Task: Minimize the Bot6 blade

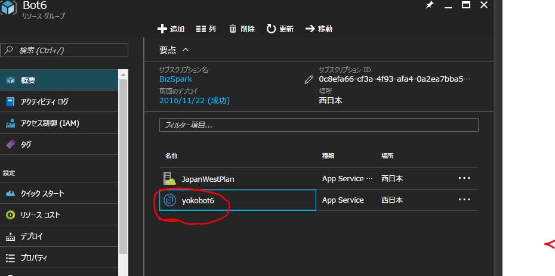Action: [x=448, y=7]
